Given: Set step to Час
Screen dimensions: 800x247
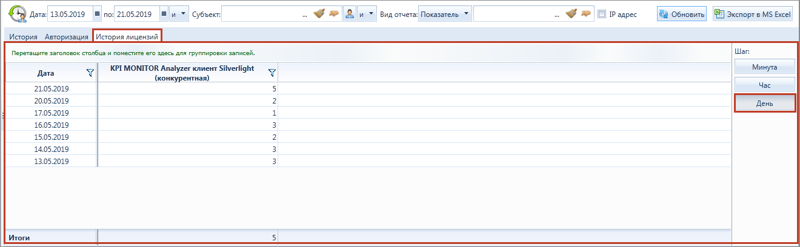Looking at the screenshot, I should (764, 85).
